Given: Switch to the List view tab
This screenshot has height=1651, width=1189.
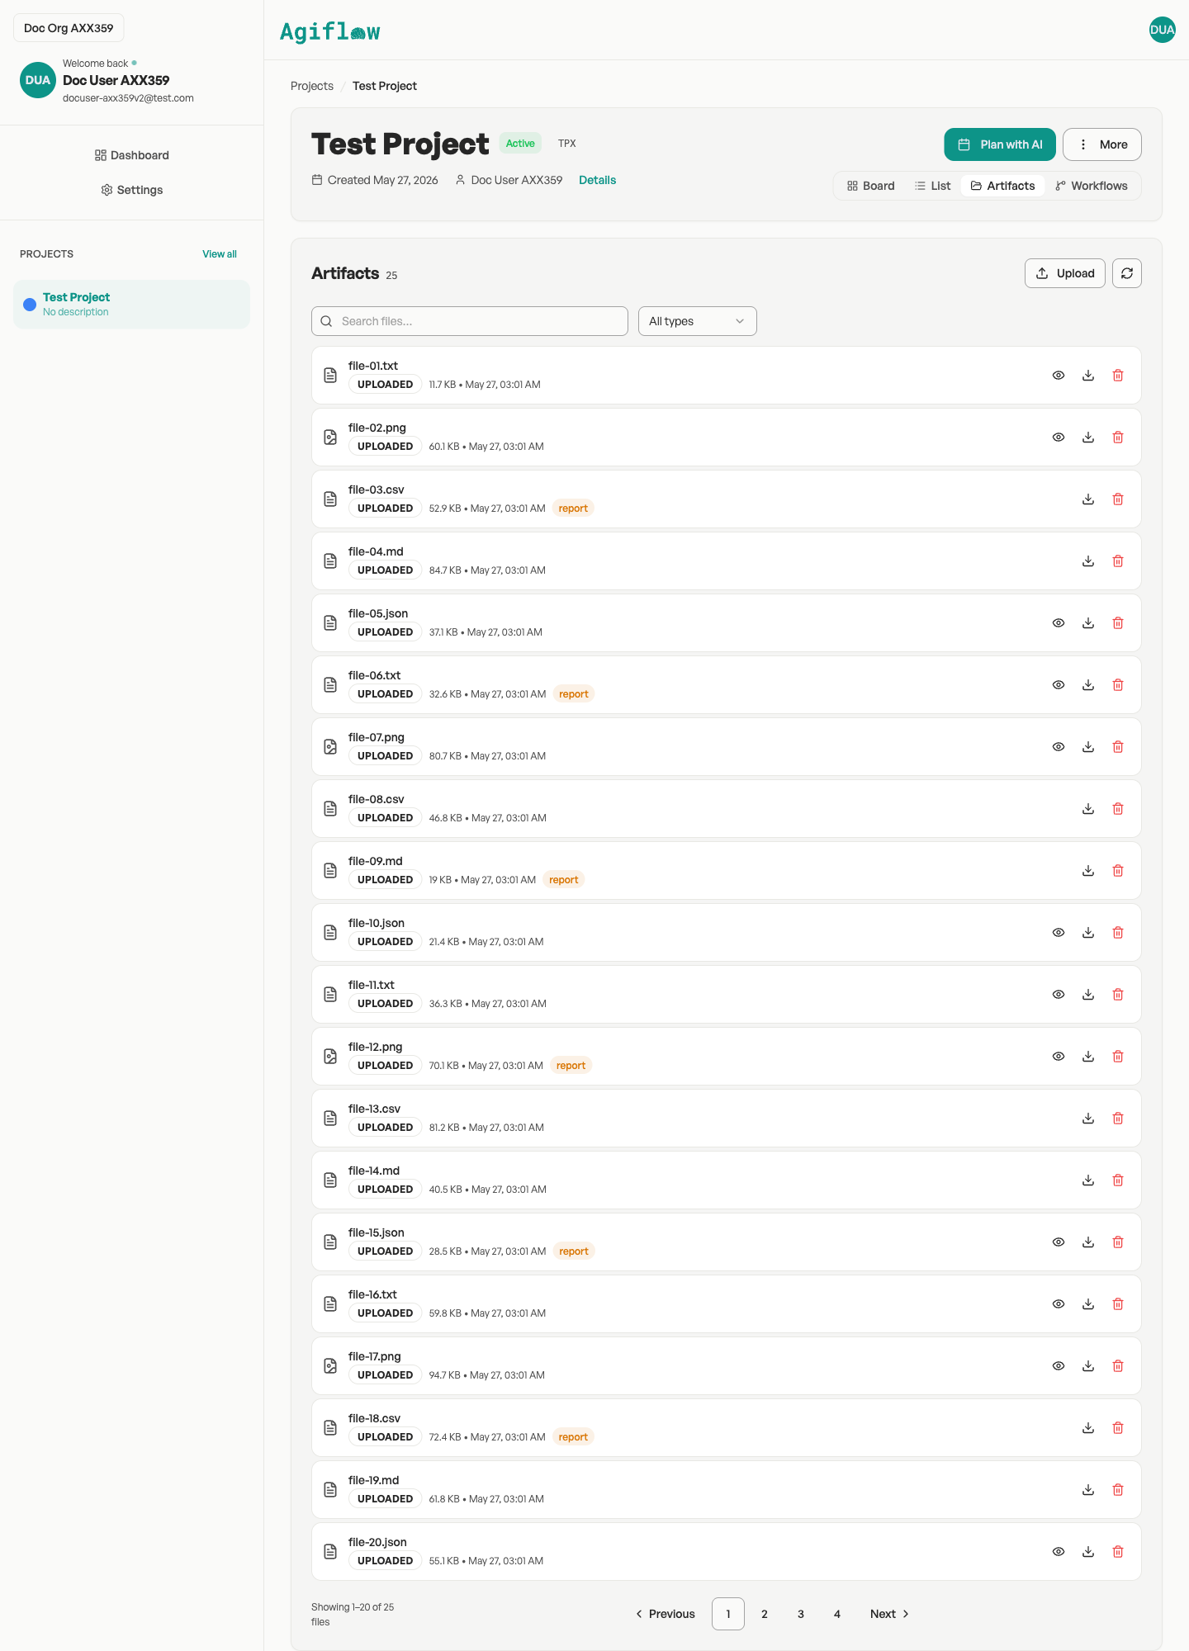Looking at the screenshot, I should pyautogui.click(x=933, y=186).
